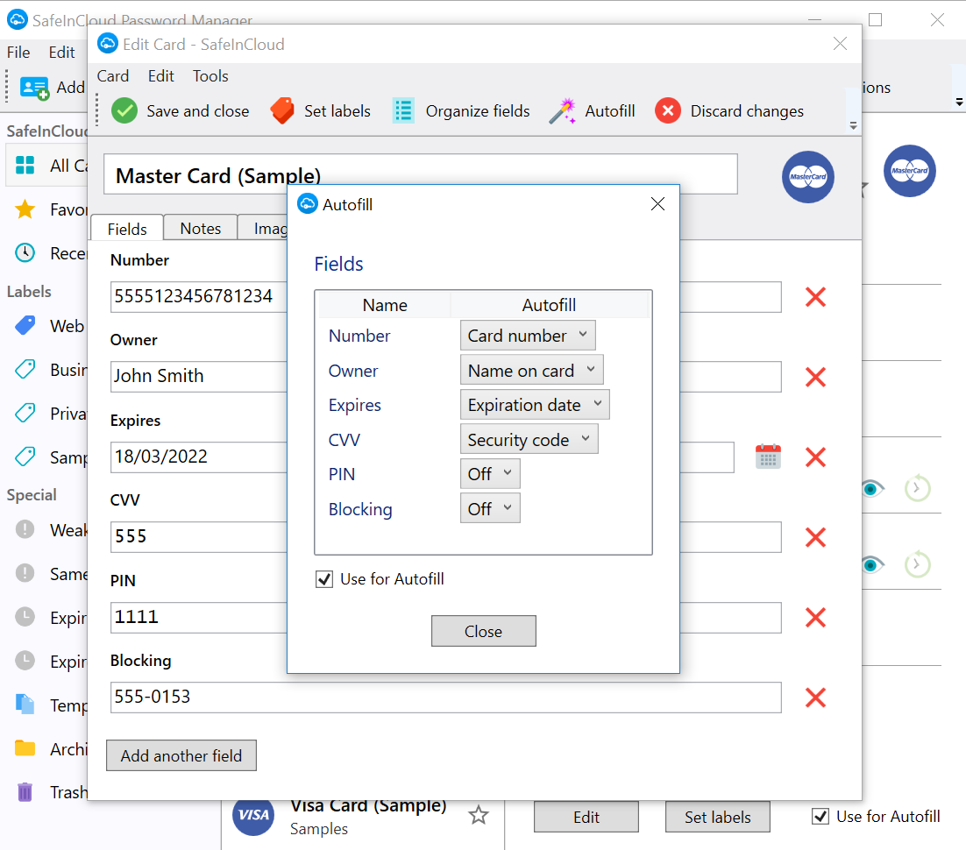
Task: Click the Autofill magic wand icon
Action: (x=563, y=111)
